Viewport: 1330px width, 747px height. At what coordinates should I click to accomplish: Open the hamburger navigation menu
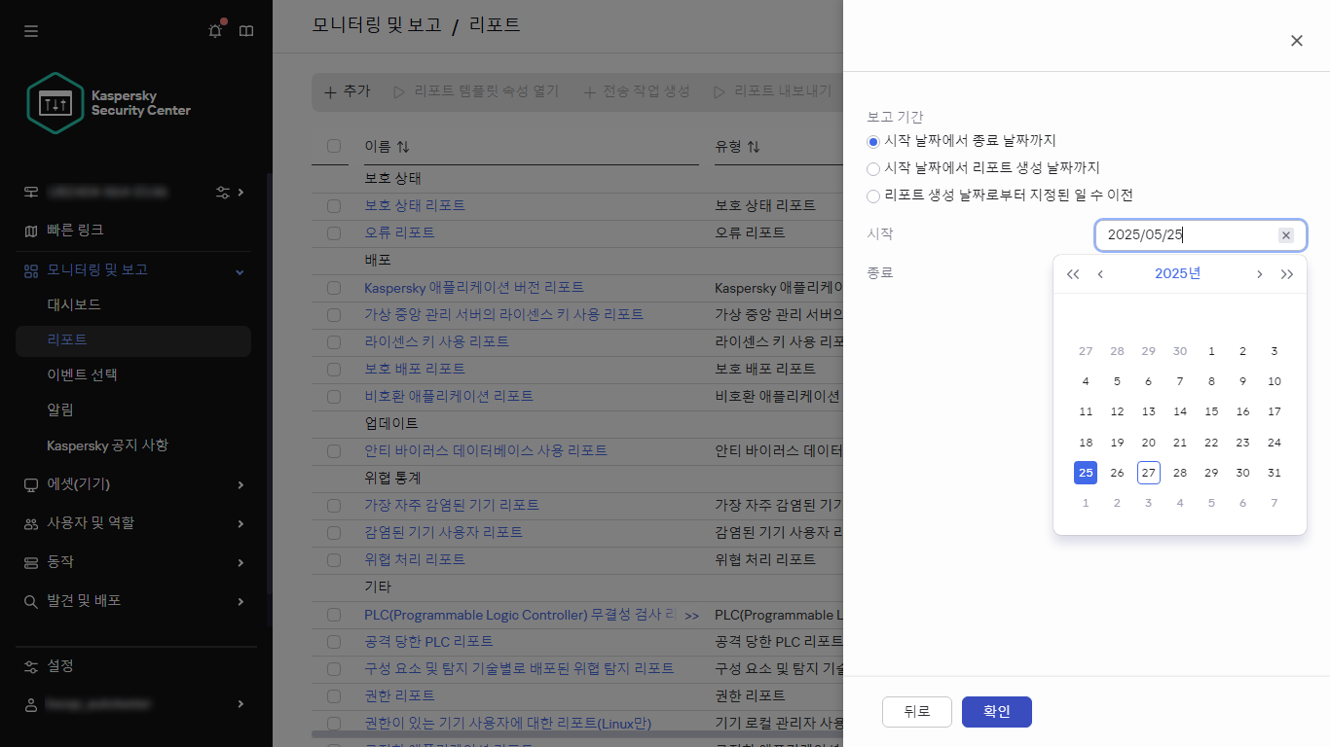(30, 30)
